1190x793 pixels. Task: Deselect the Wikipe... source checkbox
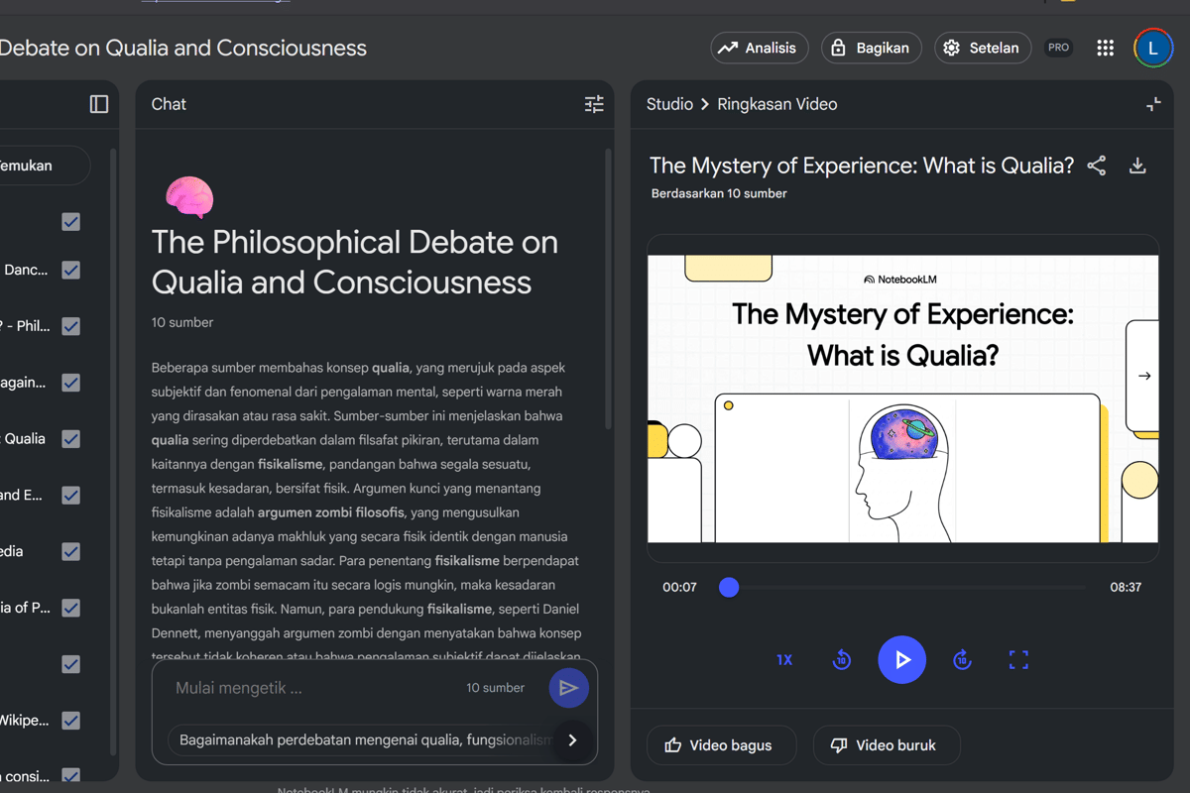pos(71,721)
